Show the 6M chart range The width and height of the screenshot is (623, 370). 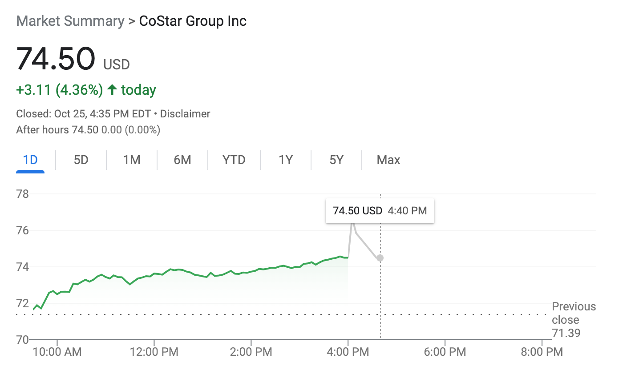tap(182, 160)
